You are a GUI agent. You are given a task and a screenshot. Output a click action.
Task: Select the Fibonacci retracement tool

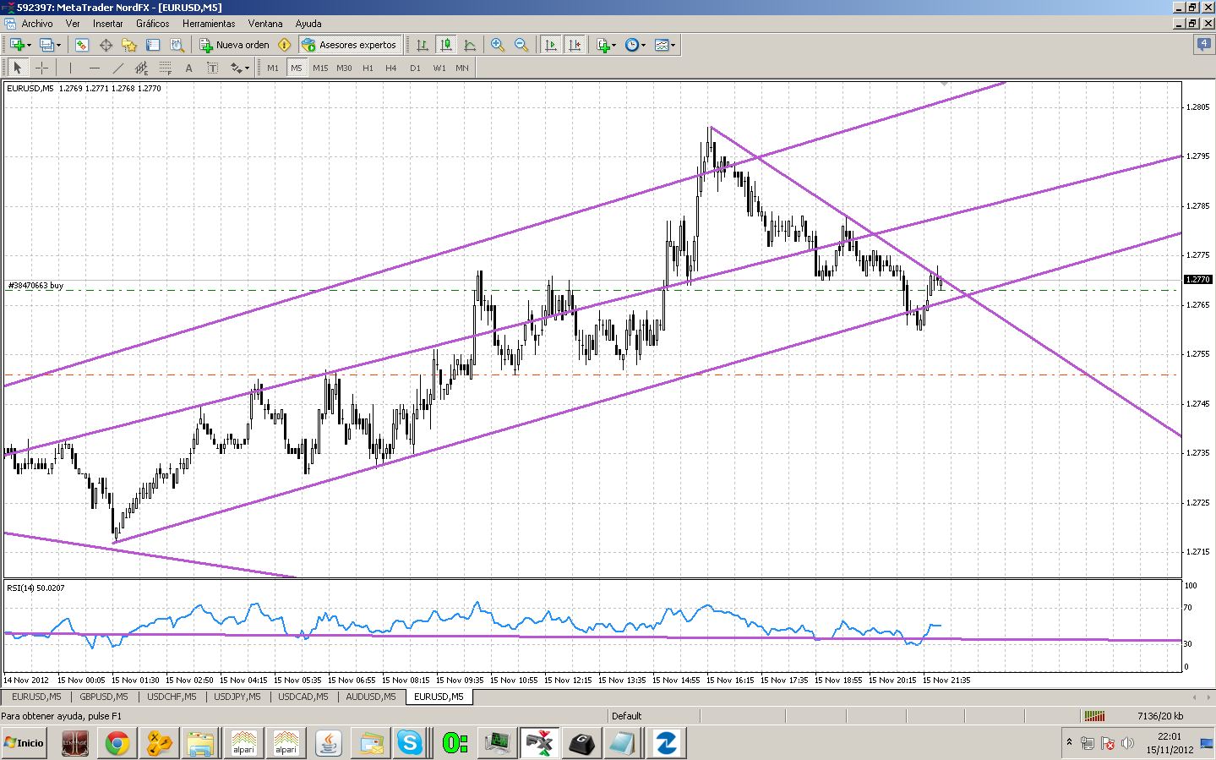click(x=165, y=68)
